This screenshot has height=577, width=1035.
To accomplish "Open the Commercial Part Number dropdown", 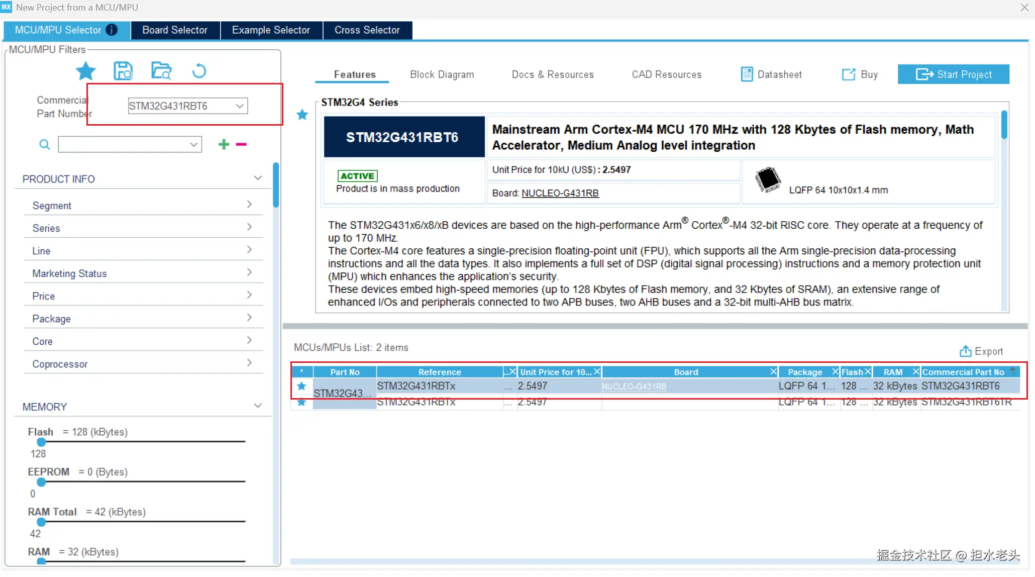I will [x=240, y=106].
